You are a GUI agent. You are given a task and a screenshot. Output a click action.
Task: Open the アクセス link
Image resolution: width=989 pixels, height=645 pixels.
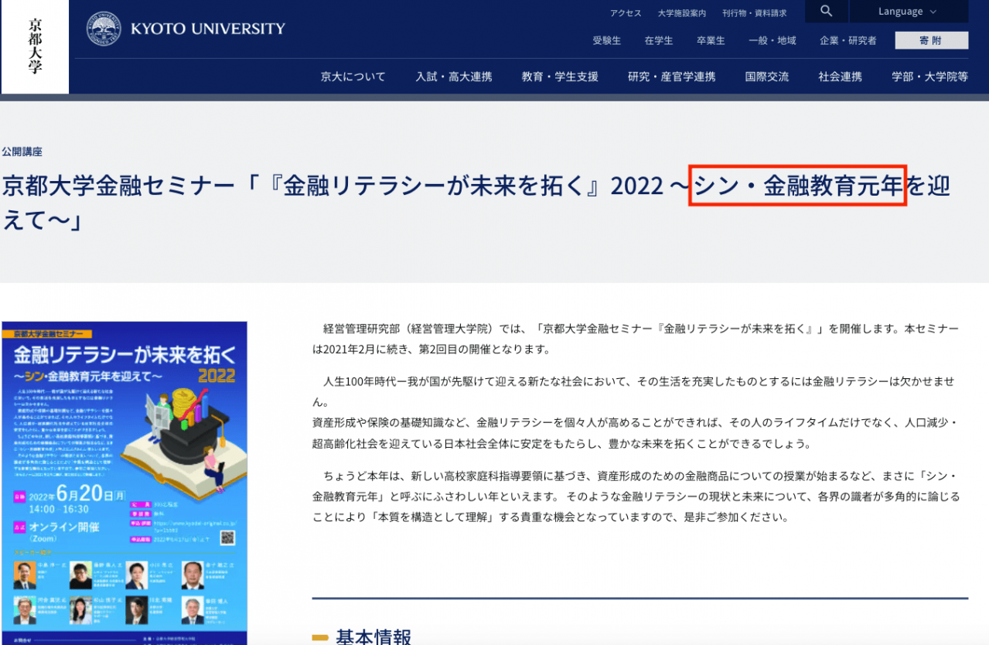pos(626,13)
